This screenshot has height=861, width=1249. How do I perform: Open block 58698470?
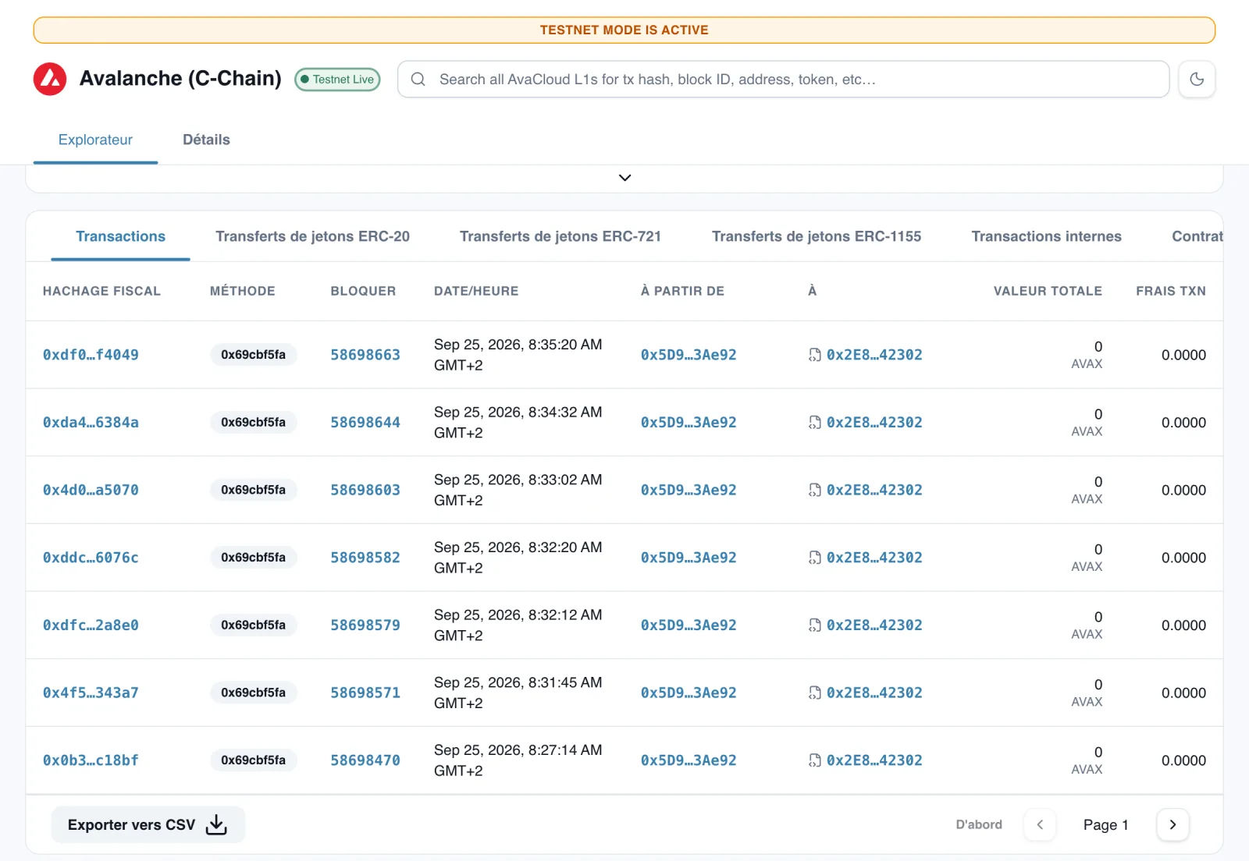pos(365,760)
